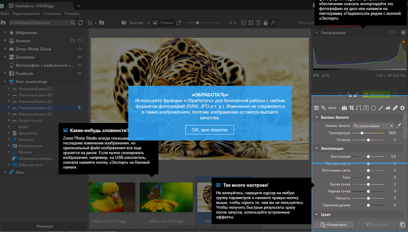Switch to Preview mode
This screenshot has height=232, width=408.
pyautogui.click(x=163, y=23)
